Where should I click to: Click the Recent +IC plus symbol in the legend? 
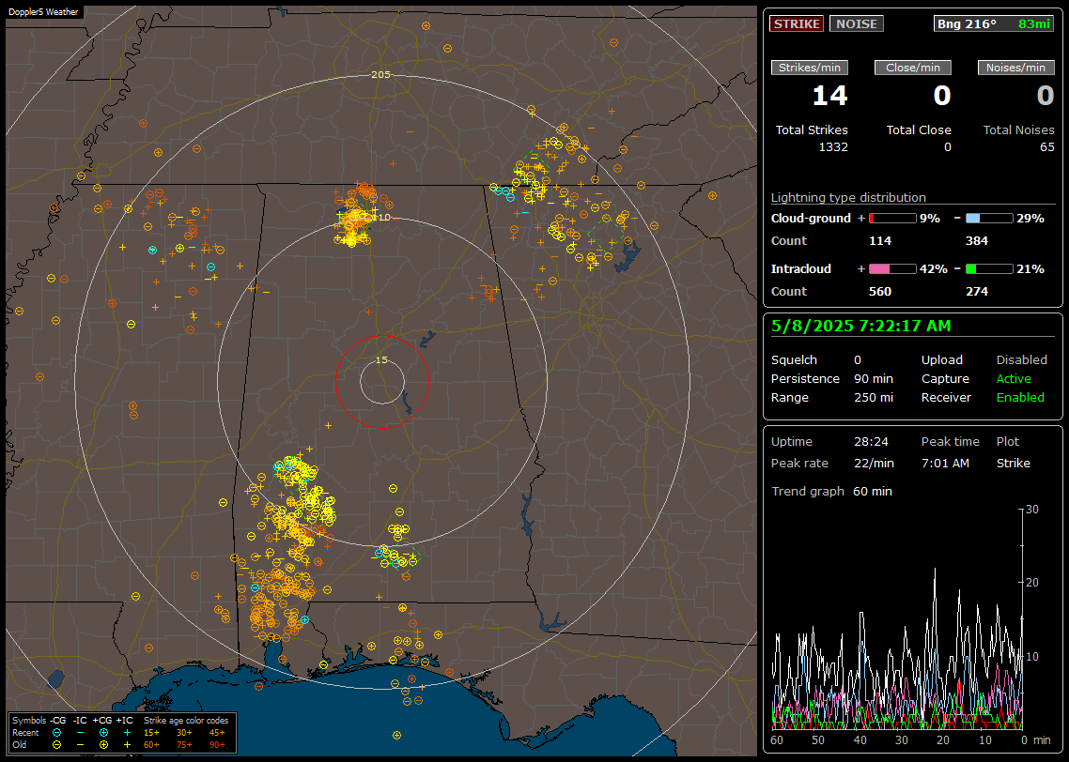(x=127, y=733)
